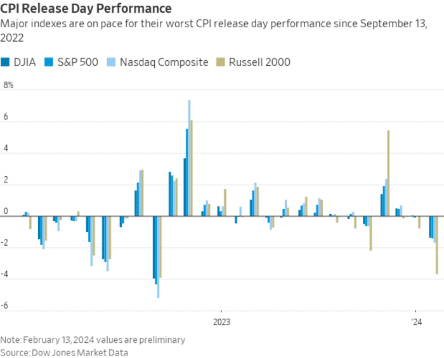The width and height of the screenshot is (444, 358).
Task: Click the 0 baseline y-axis label
Action: (x=6, y=211)
